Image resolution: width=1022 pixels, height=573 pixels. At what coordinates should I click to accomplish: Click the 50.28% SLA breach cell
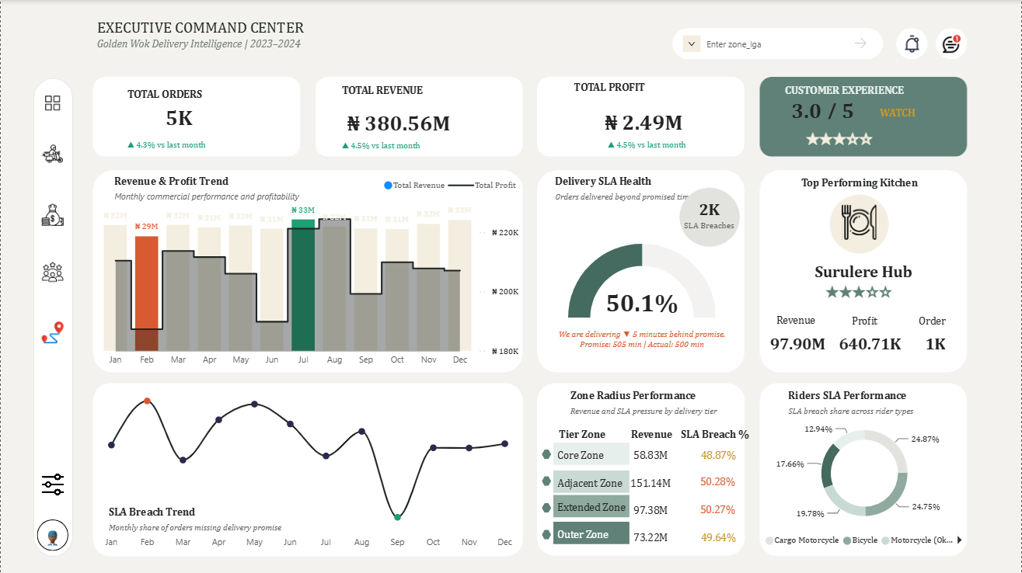coord(718,481)
